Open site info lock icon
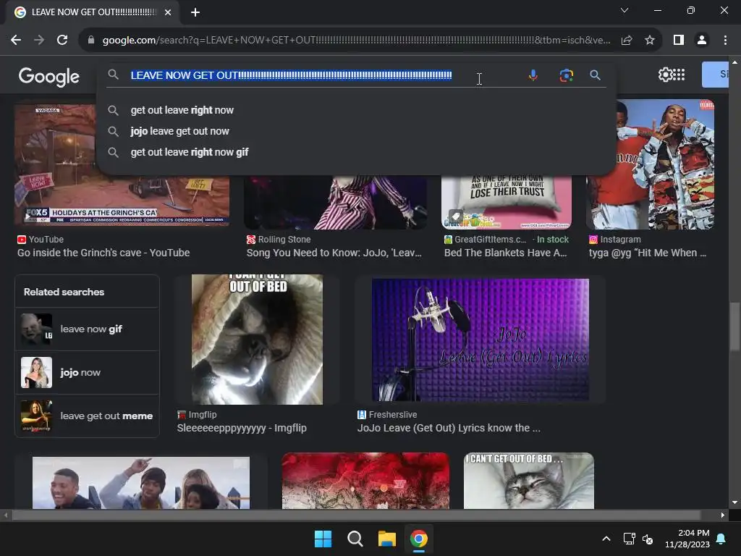The height and width of the screenshot is (556, 741). pyautogui.click(x=91, y=41)
